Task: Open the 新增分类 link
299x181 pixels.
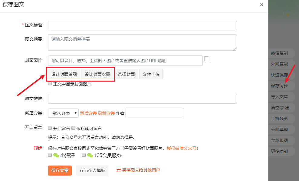Action: tap(88, 113)
